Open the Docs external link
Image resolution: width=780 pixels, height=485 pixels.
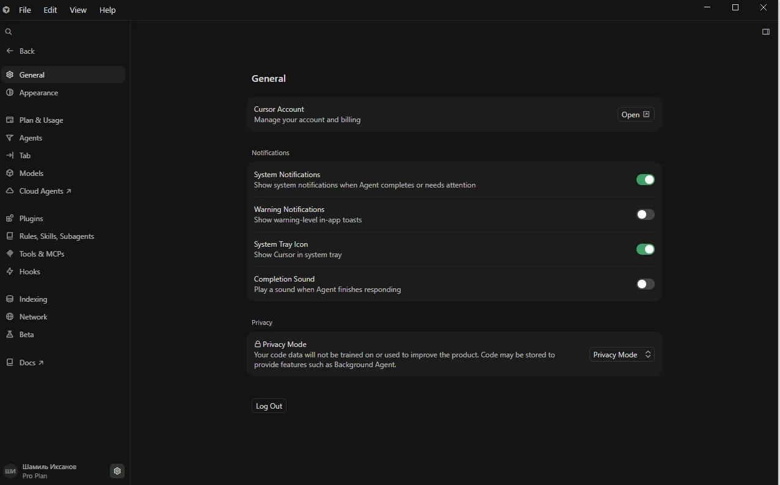tap(31, 363)
